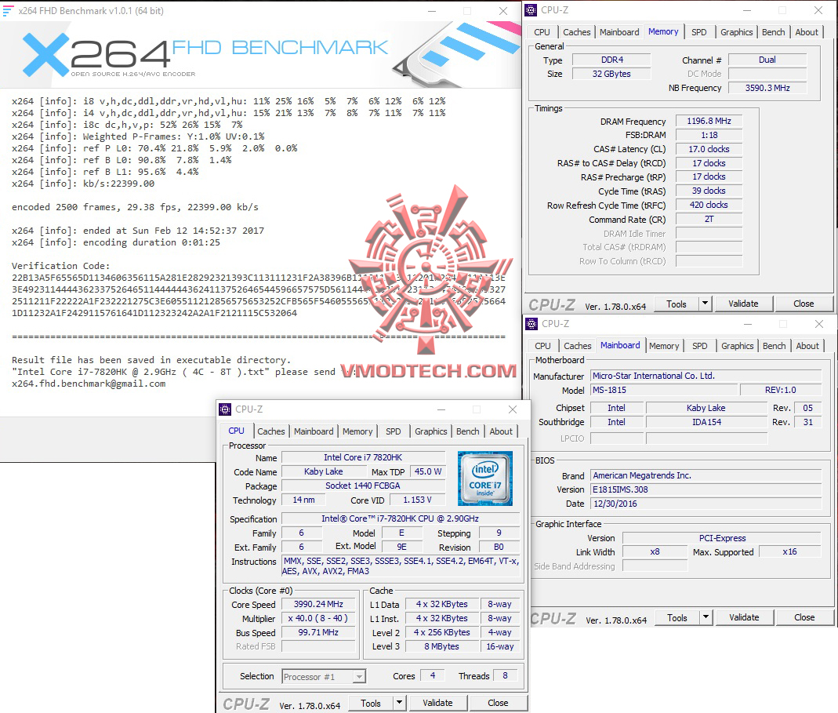Click the Manufacturer Micro-Star International field
Image resolution: width=838 pixels, height=713 pixels.
click(x=706, y=376)
